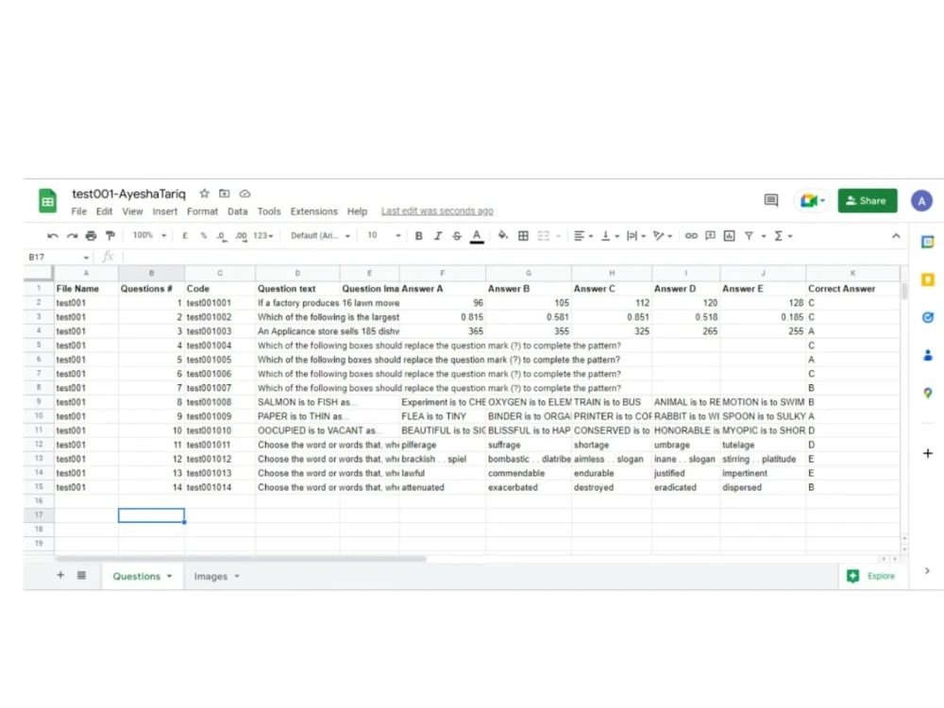Open text wrapping dropdown
The width and height of the screenshot is (944, 708).
(635, 236)
